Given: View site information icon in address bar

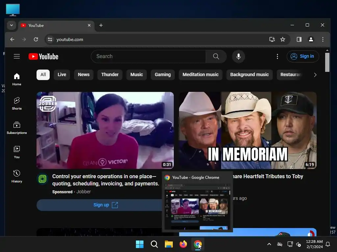Looking at the screenshot, I should pyautogui.click(x=50, y=39).
